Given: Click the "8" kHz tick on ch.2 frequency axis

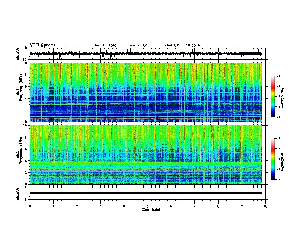Looking at the screenshot, I should (x=26, y=137).
